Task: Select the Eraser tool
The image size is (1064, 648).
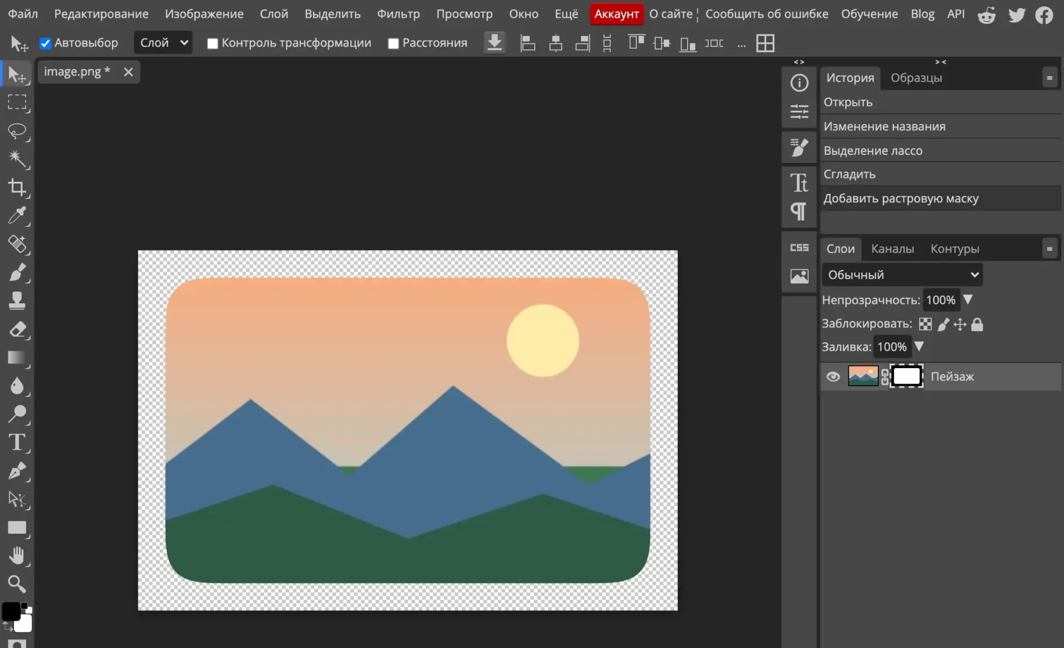Action: (x=17, y=329)
